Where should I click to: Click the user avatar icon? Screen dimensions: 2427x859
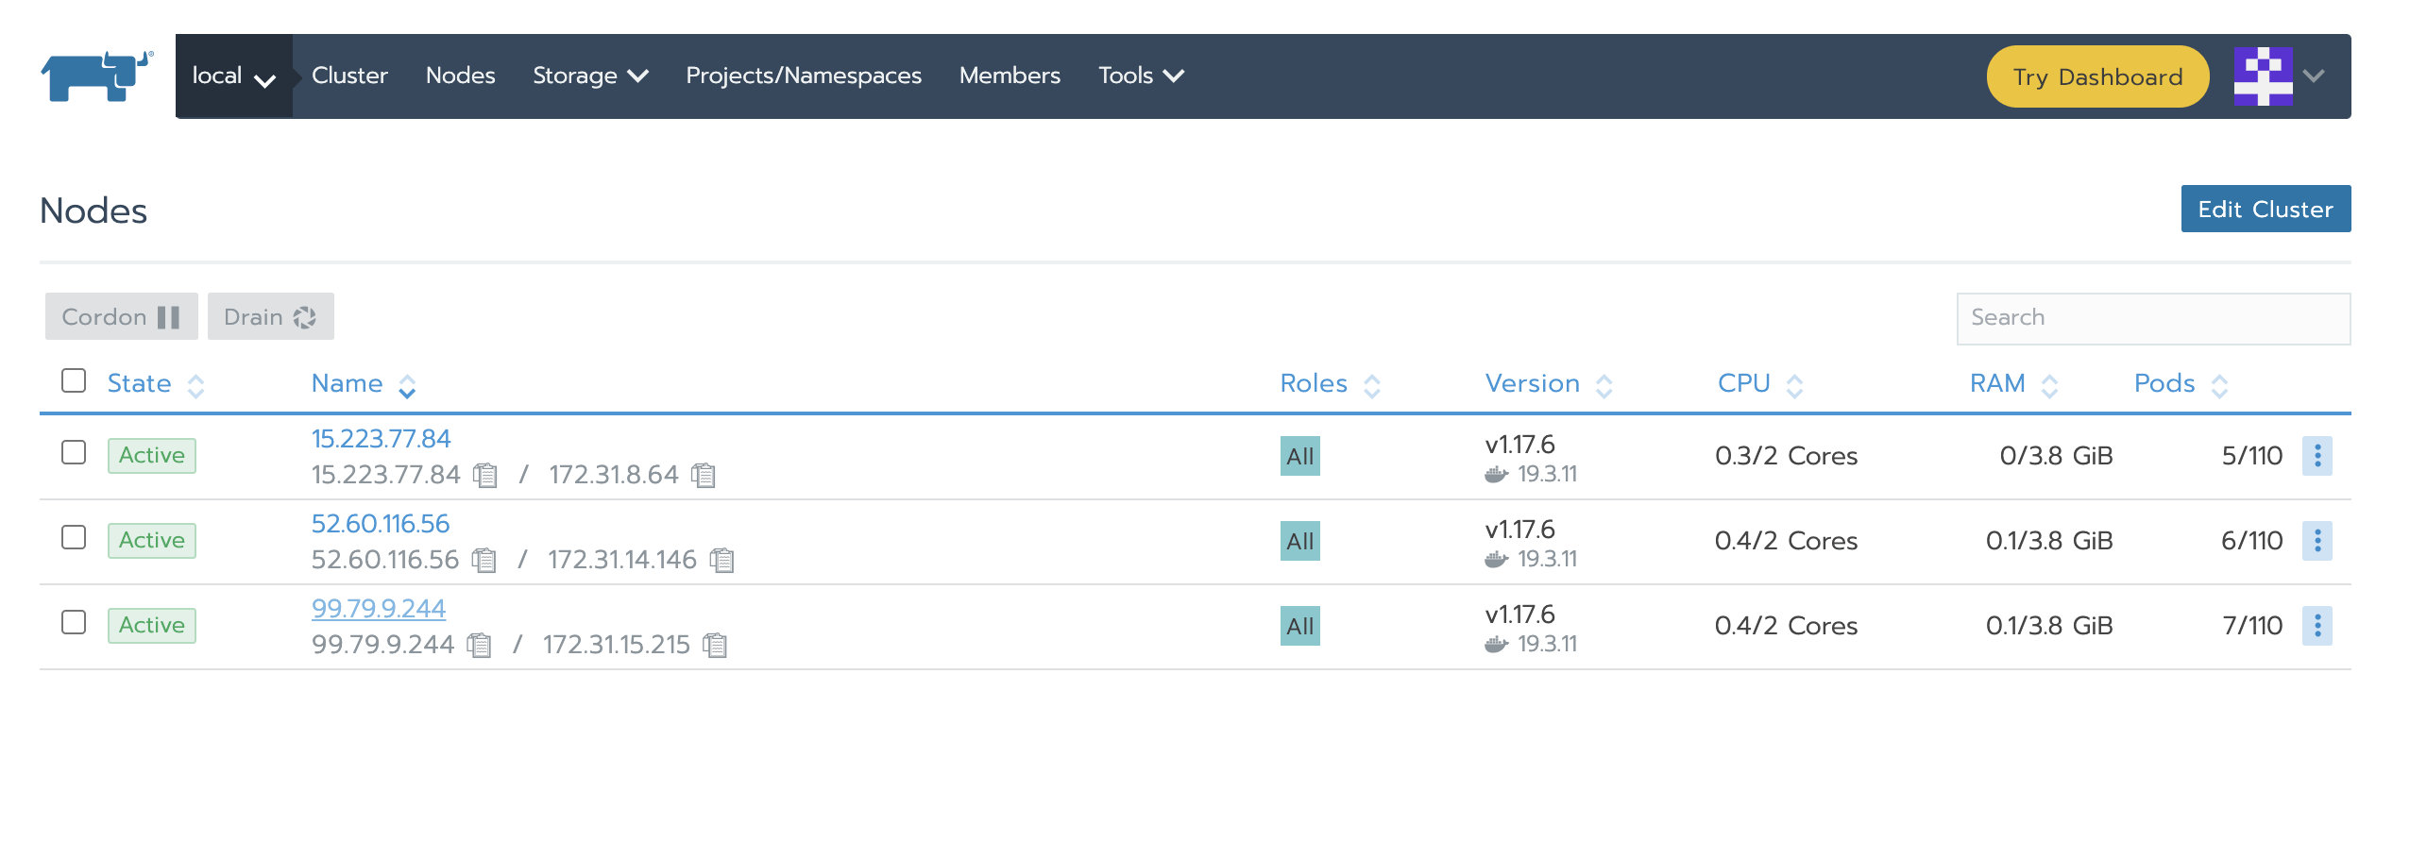[x=2263, y=76]
